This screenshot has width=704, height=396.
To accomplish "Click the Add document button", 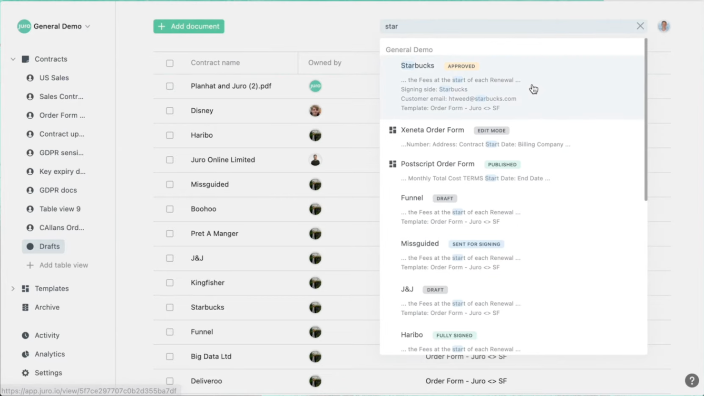I will pos(188,26).
